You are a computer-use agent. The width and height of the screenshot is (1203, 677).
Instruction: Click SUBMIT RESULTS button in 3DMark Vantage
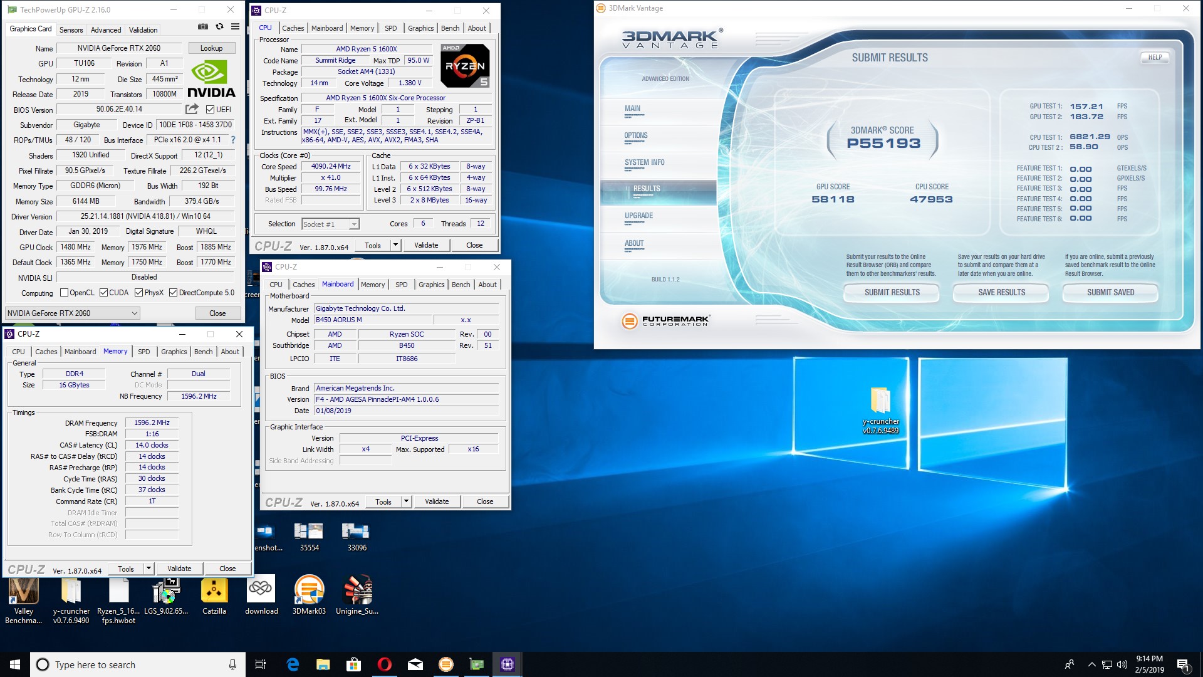pos(892,292)
